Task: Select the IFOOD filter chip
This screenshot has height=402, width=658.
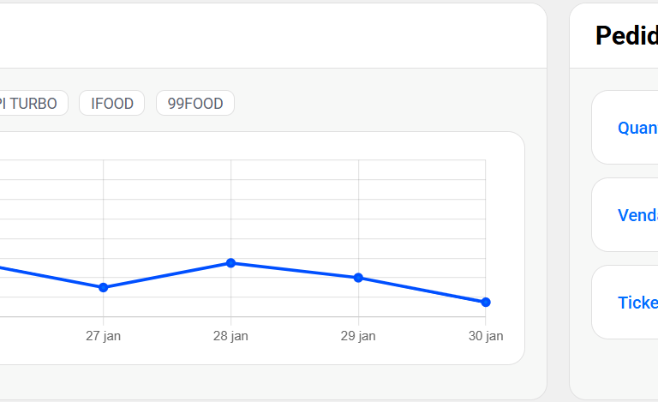Action: pos(111,104)
